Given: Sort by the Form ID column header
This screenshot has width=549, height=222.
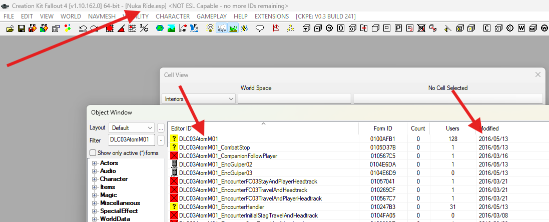Looking at the screenshot, I should [x=383, y=128].
